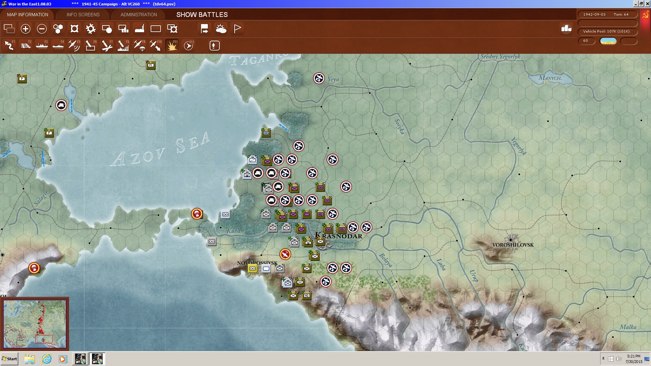Open the Windows Start button

[9, 359]
